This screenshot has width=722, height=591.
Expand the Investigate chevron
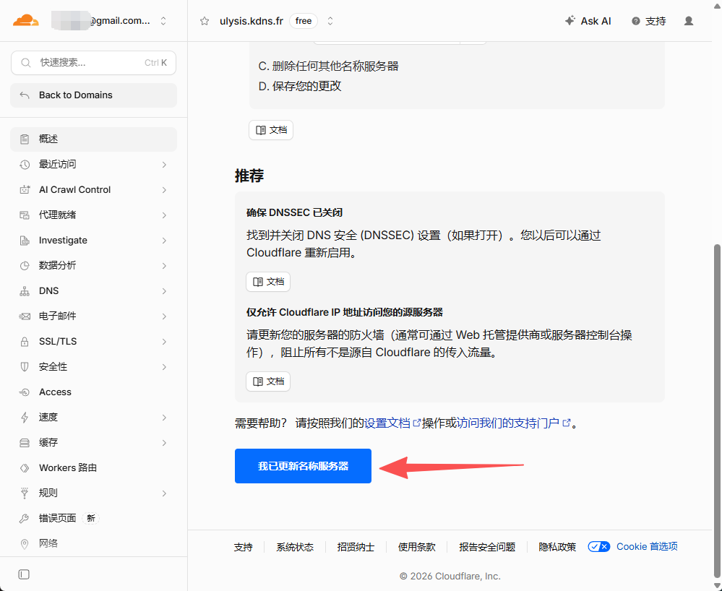click(x=164, y=241)
